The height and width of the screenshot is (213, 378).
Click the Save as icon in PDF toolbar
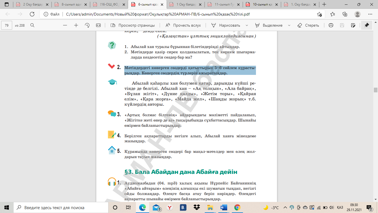tap(353, 25)
